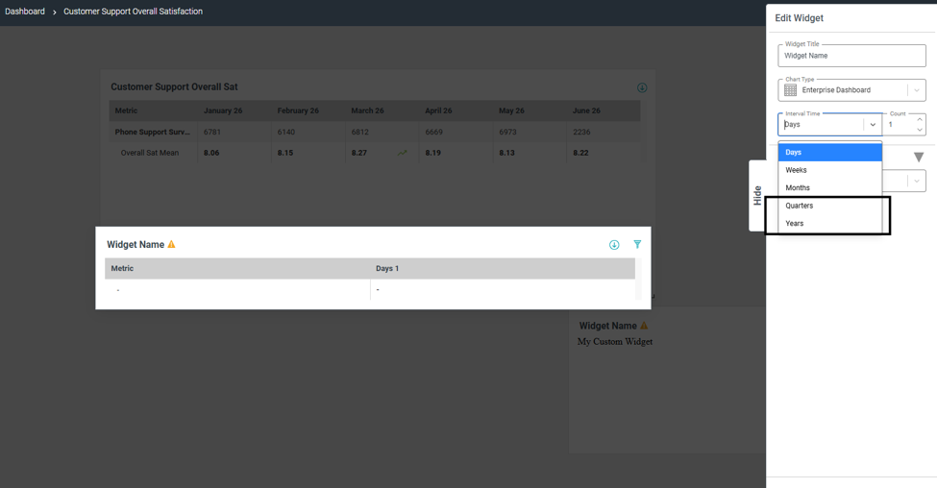
Task: Click download icon on Customer Support Overall Sat widget
Action: click(642, 87)
